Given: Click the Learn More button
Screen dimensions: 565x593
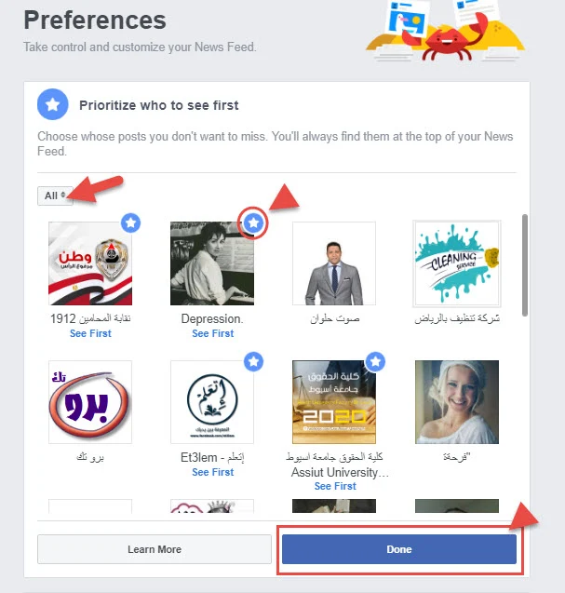Looking at the screenshot, I should [155, 549].
